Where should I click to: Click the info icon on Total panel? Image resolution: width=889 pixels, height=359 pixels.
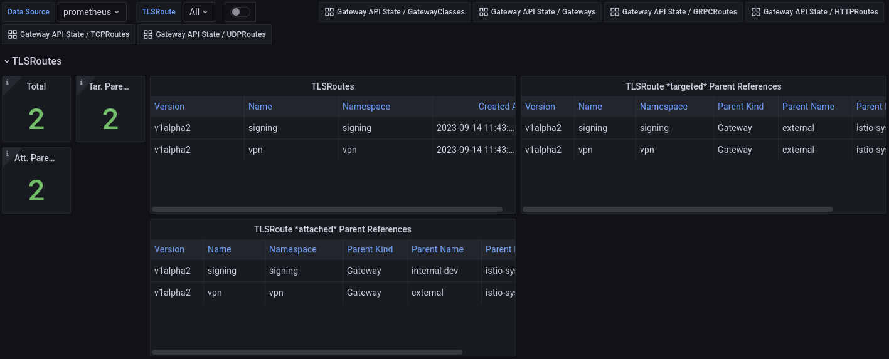[7, 81]
